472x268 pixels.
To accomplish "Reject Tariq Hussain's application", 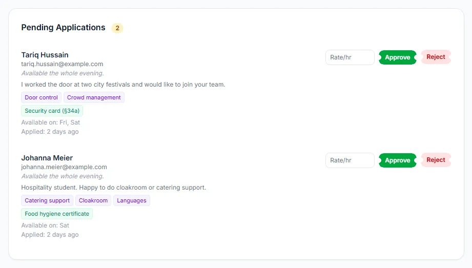I will coord(436,57).
